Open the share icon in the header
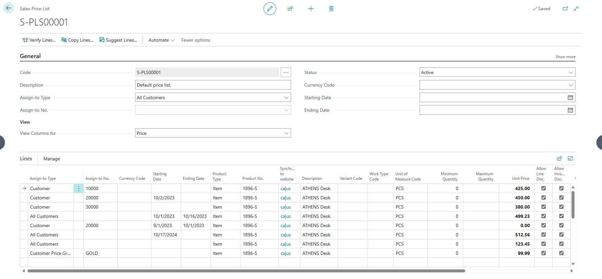 (290, 9)
